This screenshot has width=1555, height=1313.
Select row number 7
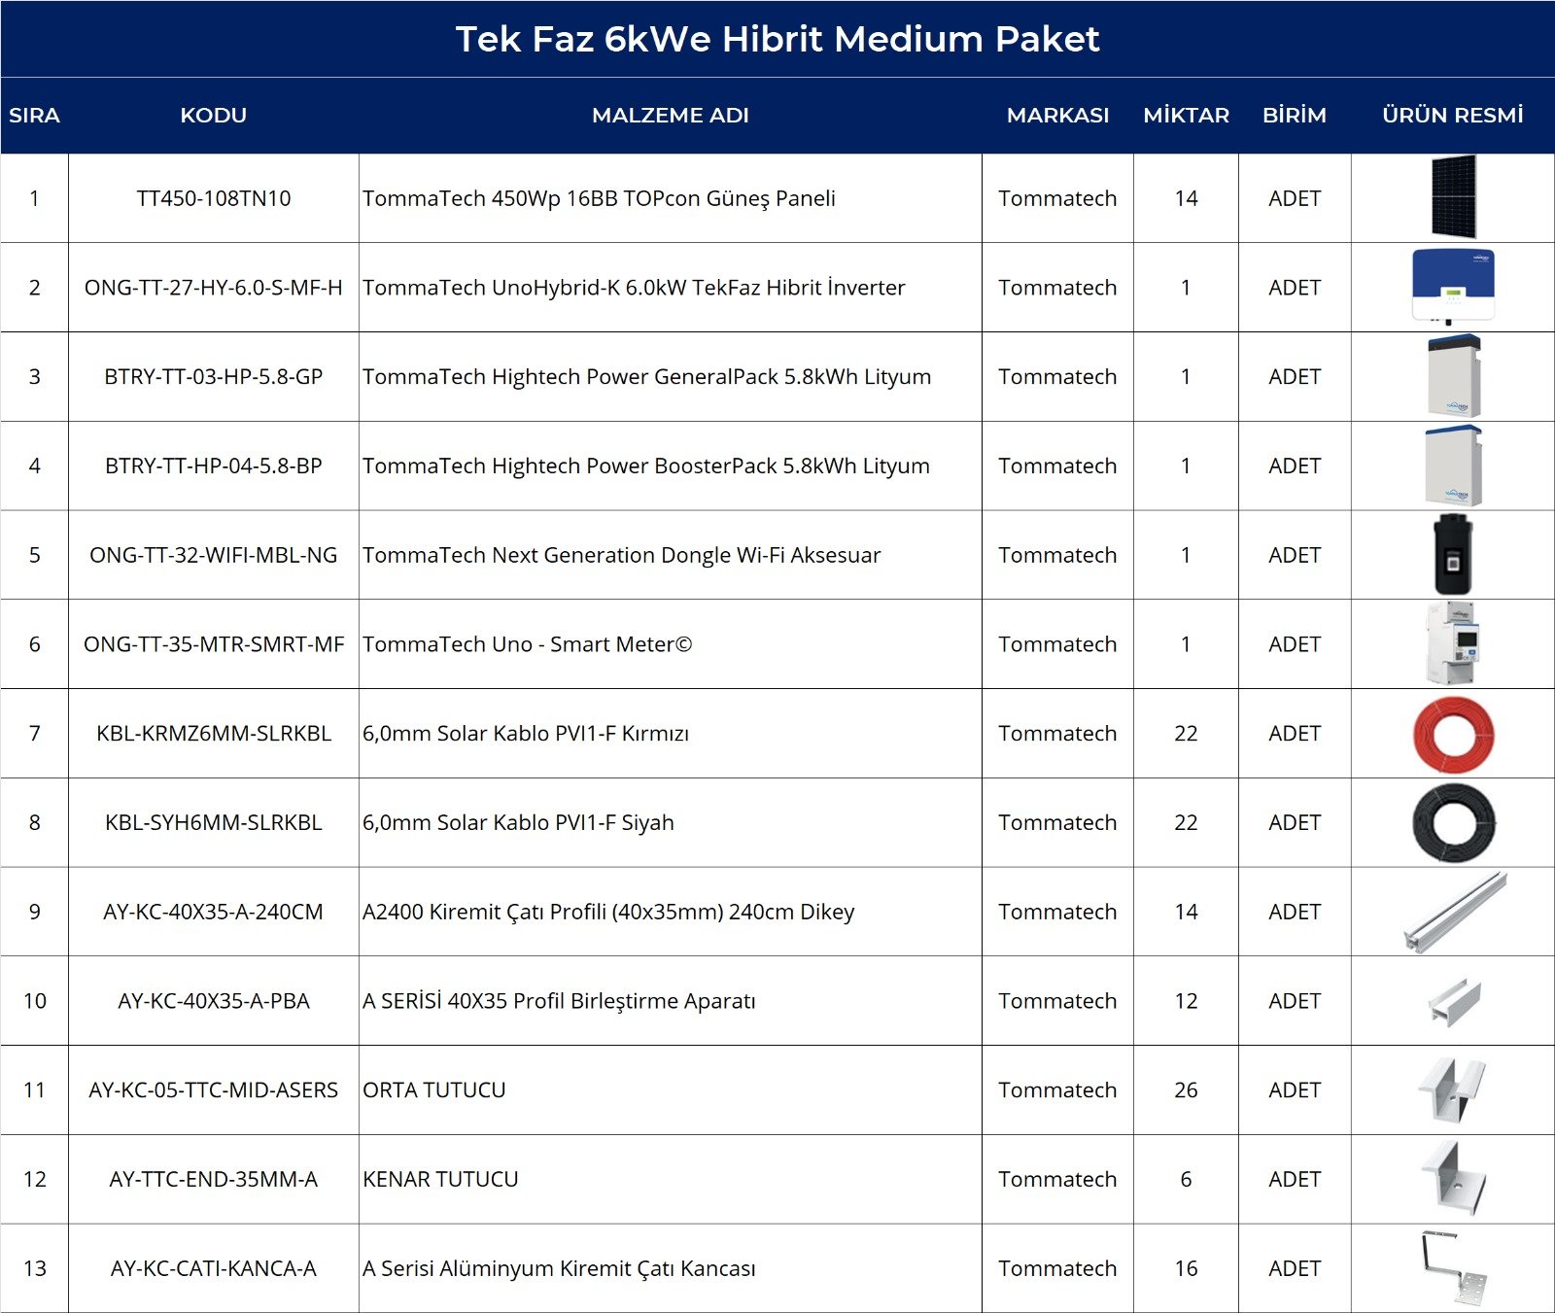[x=34, y=733]
